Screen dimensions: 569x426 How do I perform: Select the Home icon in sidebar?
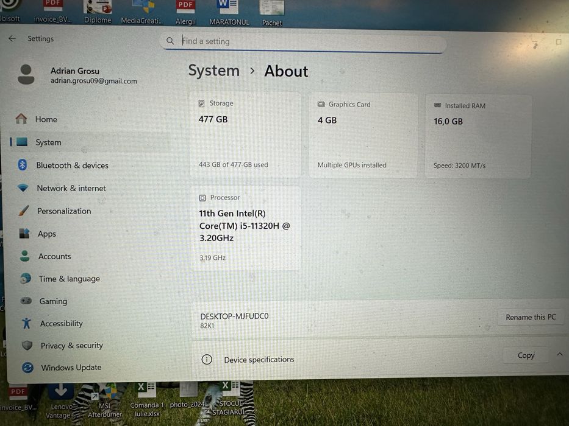pos(21,119)
